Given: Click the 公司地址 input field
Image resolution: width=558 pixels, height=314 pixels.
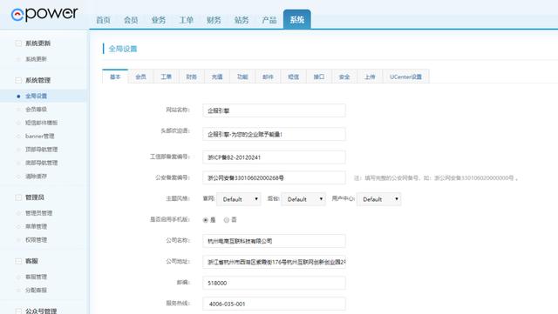Looking at the screenshot, I should 274,262.
